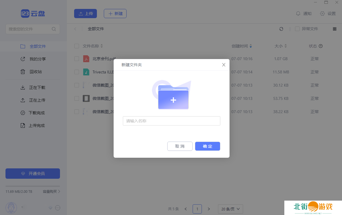Toggle the select-all checkbox in header
Image resolution: width=342 pixels, height=215 pixels.
77,46
